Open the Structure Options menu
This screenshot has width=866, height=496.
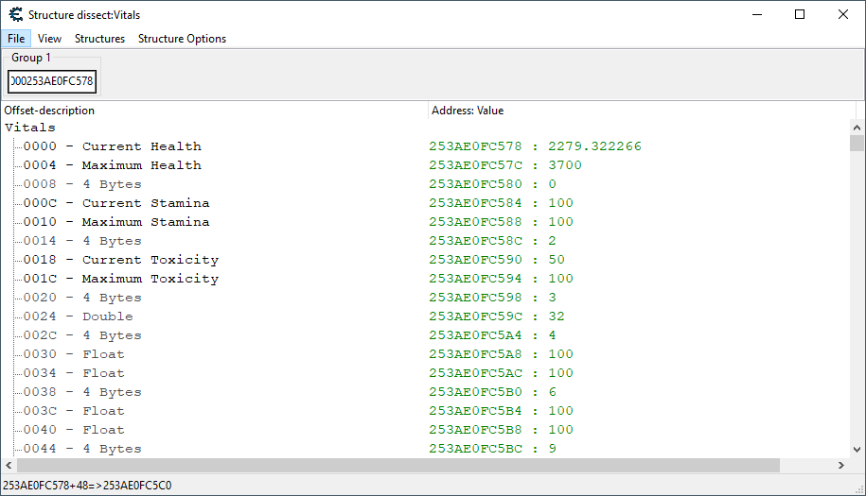pyautogui.click(x=182, y=39)
